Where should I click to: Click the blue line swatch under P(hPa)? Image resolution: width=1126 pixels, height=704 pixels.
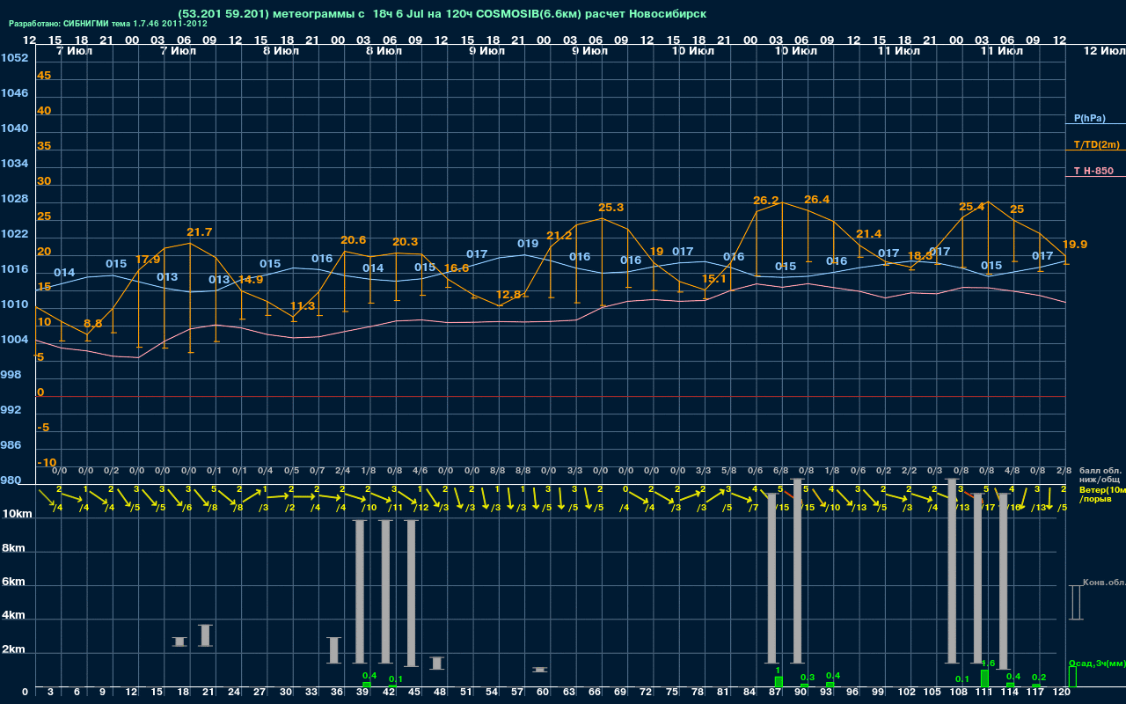point(1095,124)
